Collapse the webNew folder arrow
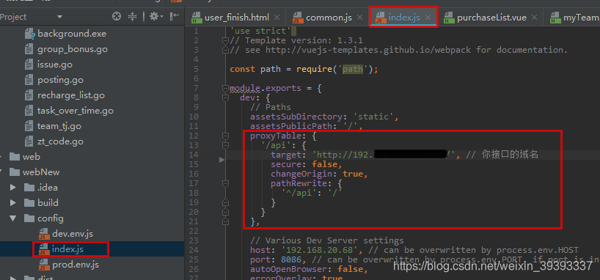The height and width of the screenshot is (280, 600). (x=1, y=172)
